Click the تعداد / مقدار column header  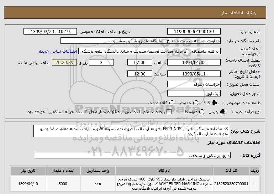pyautogui.click(x=63, y=171)
